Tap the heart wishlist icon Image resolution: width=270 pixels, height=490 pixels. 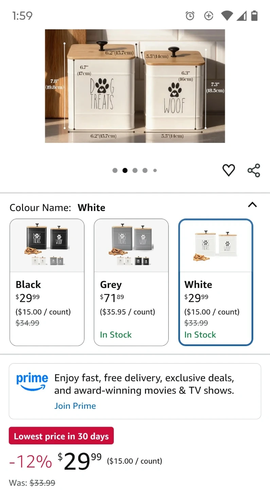click(x=229, y=170)
